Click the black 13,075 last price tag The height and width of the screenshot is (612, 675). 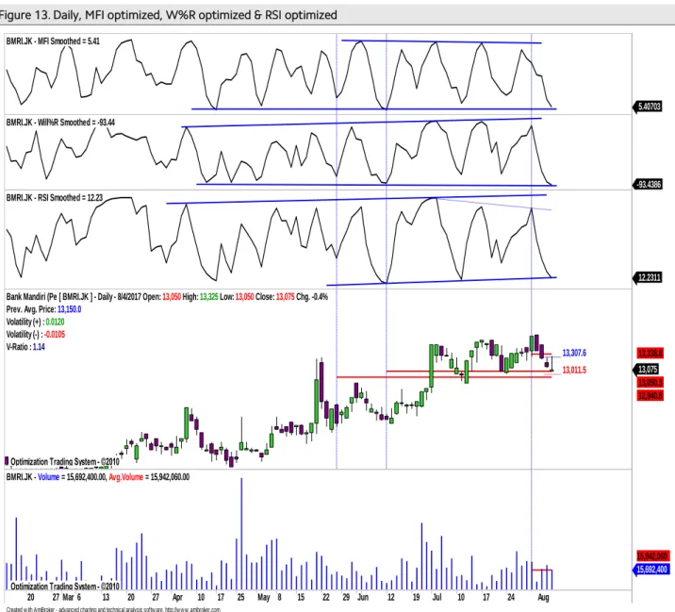tap(648, 369)
